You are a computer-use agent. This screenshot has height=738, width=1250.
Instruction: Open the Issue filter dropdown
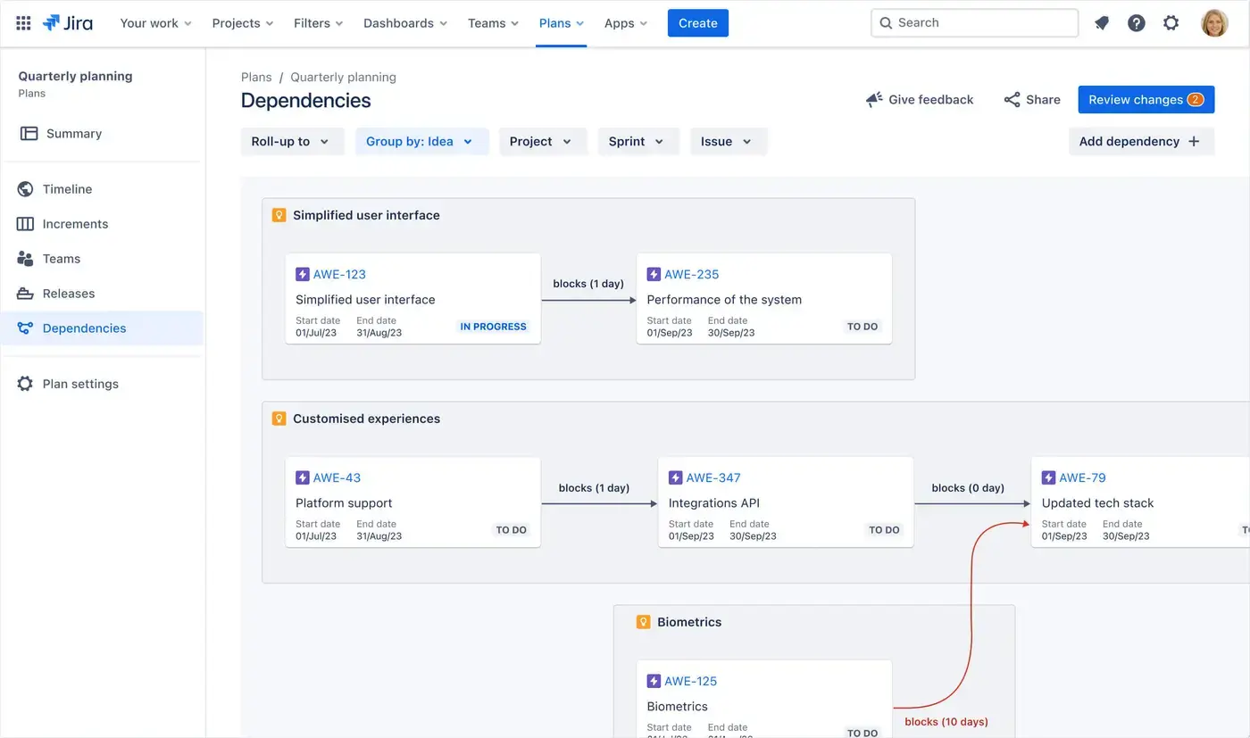[x=729, y=141]
